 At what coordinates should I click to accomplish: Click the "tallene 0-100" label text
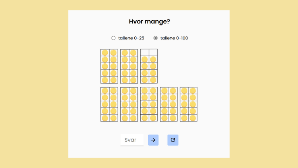coord(174,38)
